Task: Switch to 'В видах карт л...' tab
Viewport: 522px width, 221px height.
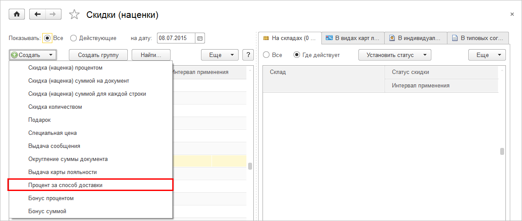Action: pos(353,38)
